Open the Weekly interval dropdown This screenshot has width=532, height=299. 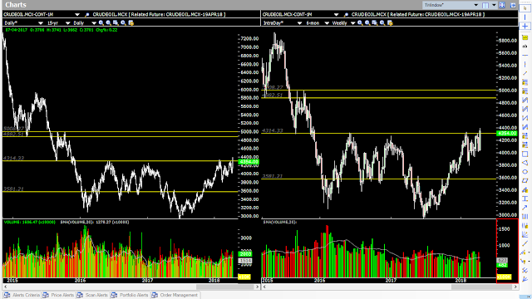click(352, 23)
